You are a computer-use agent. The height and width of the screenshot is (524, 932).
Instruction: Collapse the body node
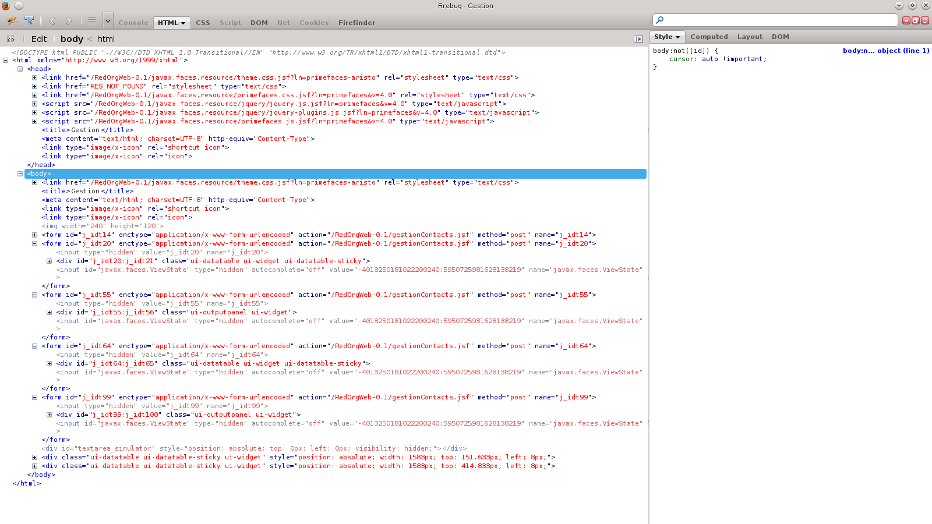click(x=20, y=174)
